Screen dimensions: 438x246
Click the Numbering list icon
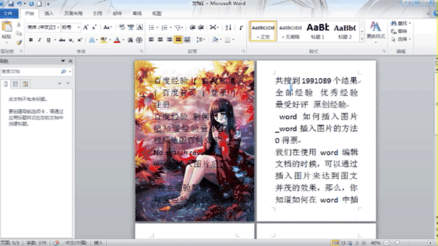coord(164,27)
